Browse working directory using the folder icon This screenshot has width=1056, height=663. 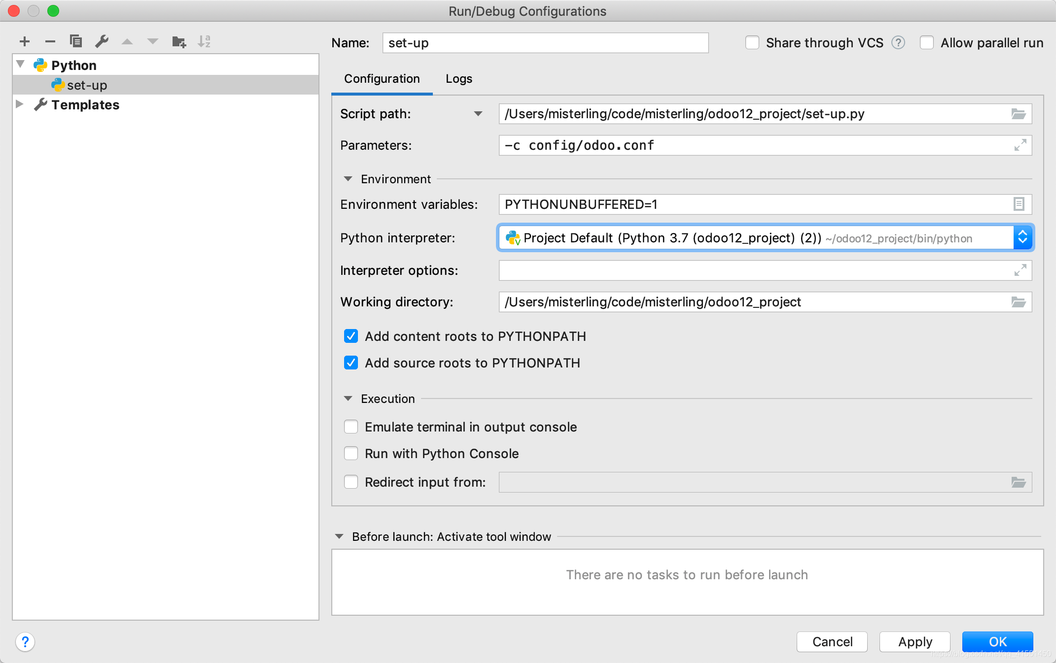click(x=1019, y=302)
